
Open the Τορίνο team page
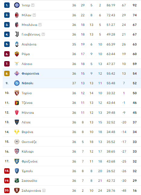tap(26, 93)
